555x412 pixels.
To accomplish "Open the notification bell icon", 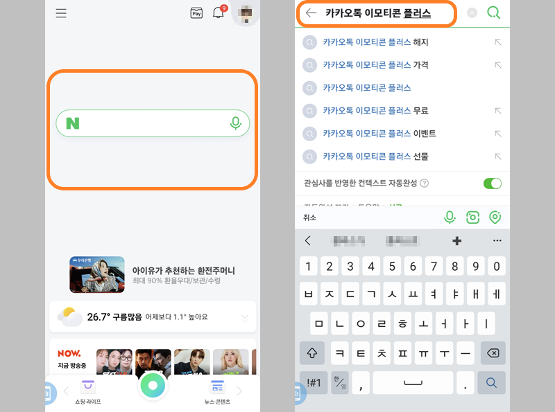I will (x=219, y=12).
